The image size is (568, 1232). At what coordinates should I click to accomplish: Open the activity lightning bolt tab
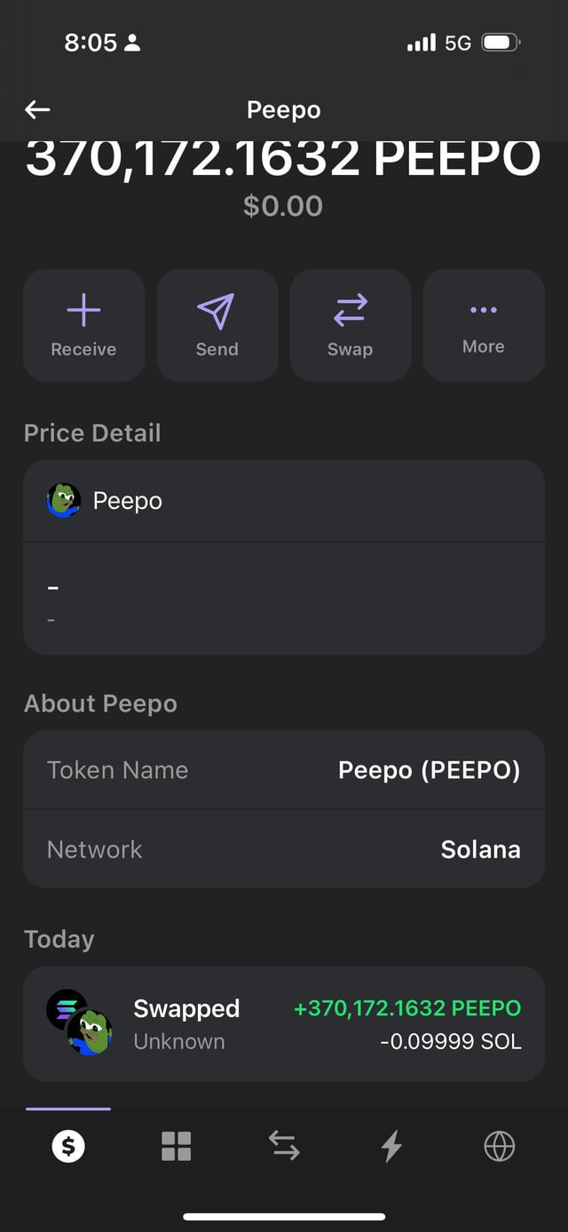tap(391, 1147)
